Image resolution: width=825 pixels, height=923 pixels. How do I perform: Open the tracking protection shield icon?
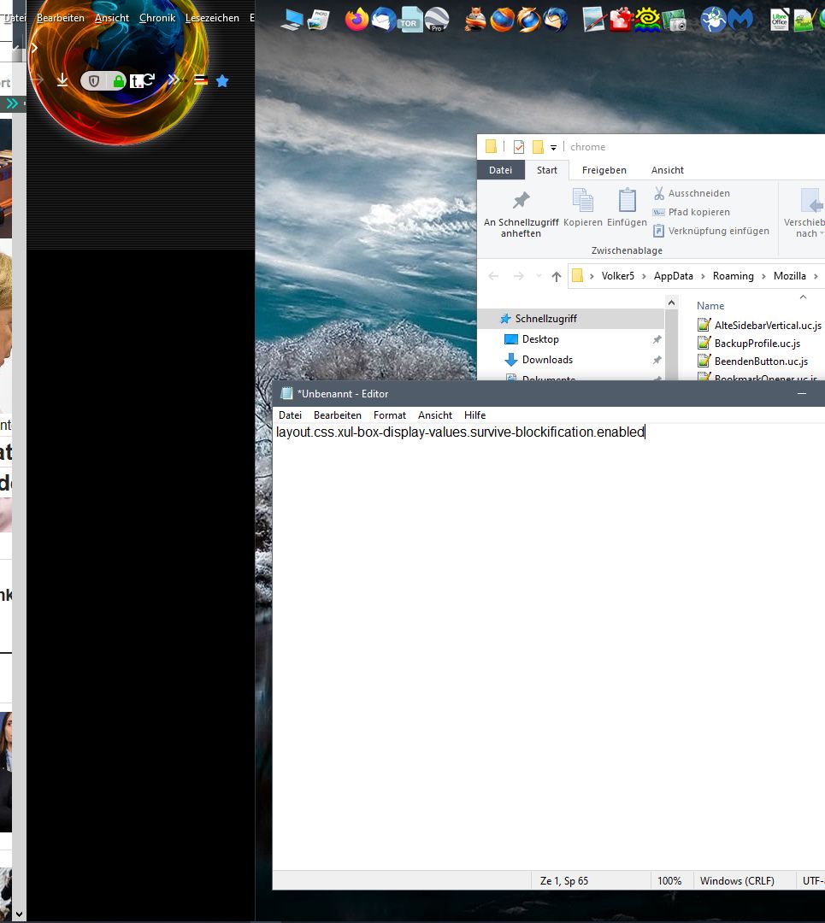94,81
